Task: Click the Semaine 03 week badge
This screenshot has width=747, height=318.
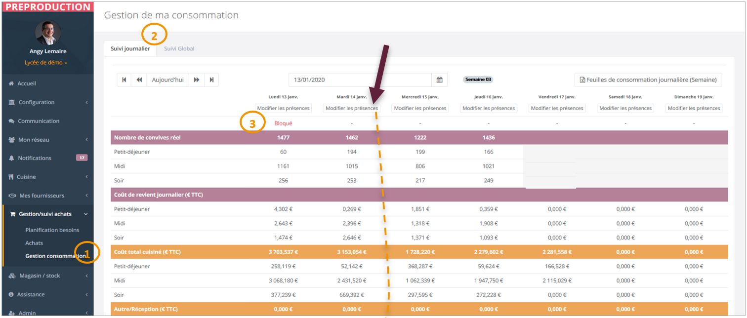Action: coord(478,79)
